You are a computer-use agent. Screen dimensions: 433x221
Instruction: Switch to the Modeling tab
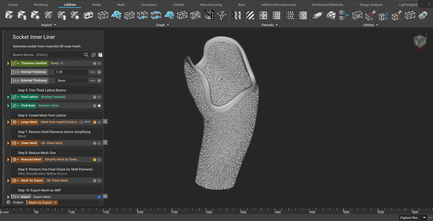point(41,5)
